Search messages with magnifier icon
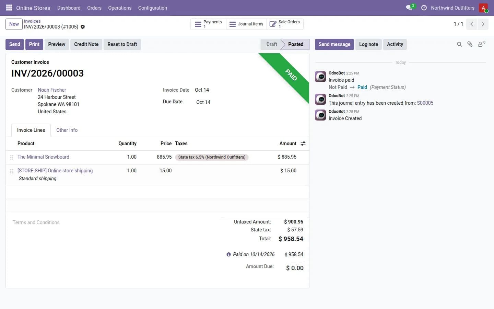Viewport: 494px width, 309px height. (459, 44)
